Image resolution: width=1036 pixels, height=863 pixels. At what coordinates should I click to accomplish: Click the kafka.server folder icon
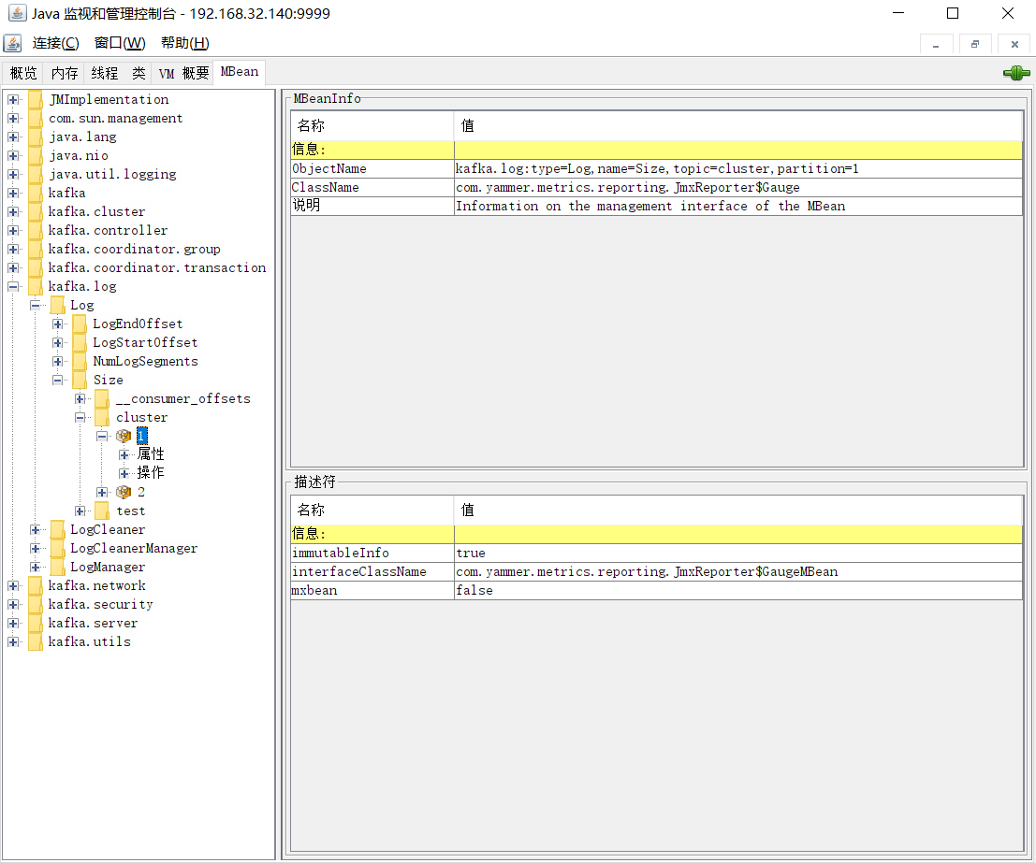[36, 623]
